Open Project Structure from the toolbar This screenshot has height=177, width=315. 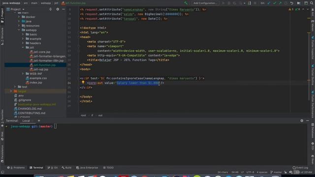point(299,3)
